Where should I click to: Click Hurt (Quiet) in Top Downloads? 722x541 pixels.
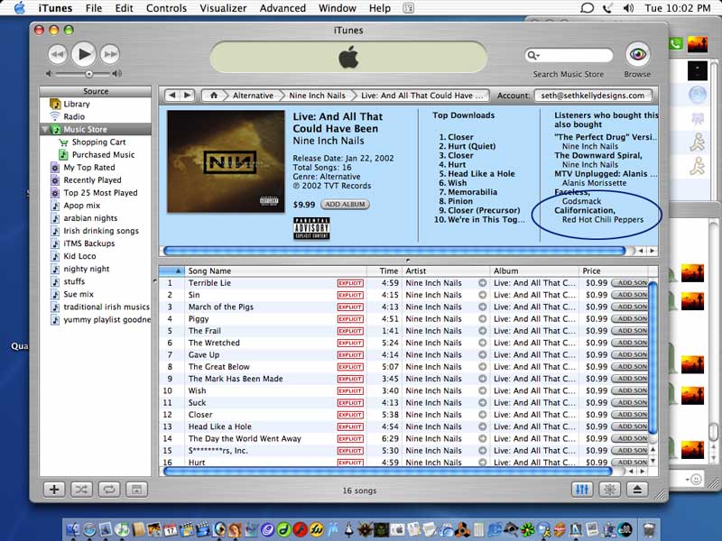(x=471, y=146)
